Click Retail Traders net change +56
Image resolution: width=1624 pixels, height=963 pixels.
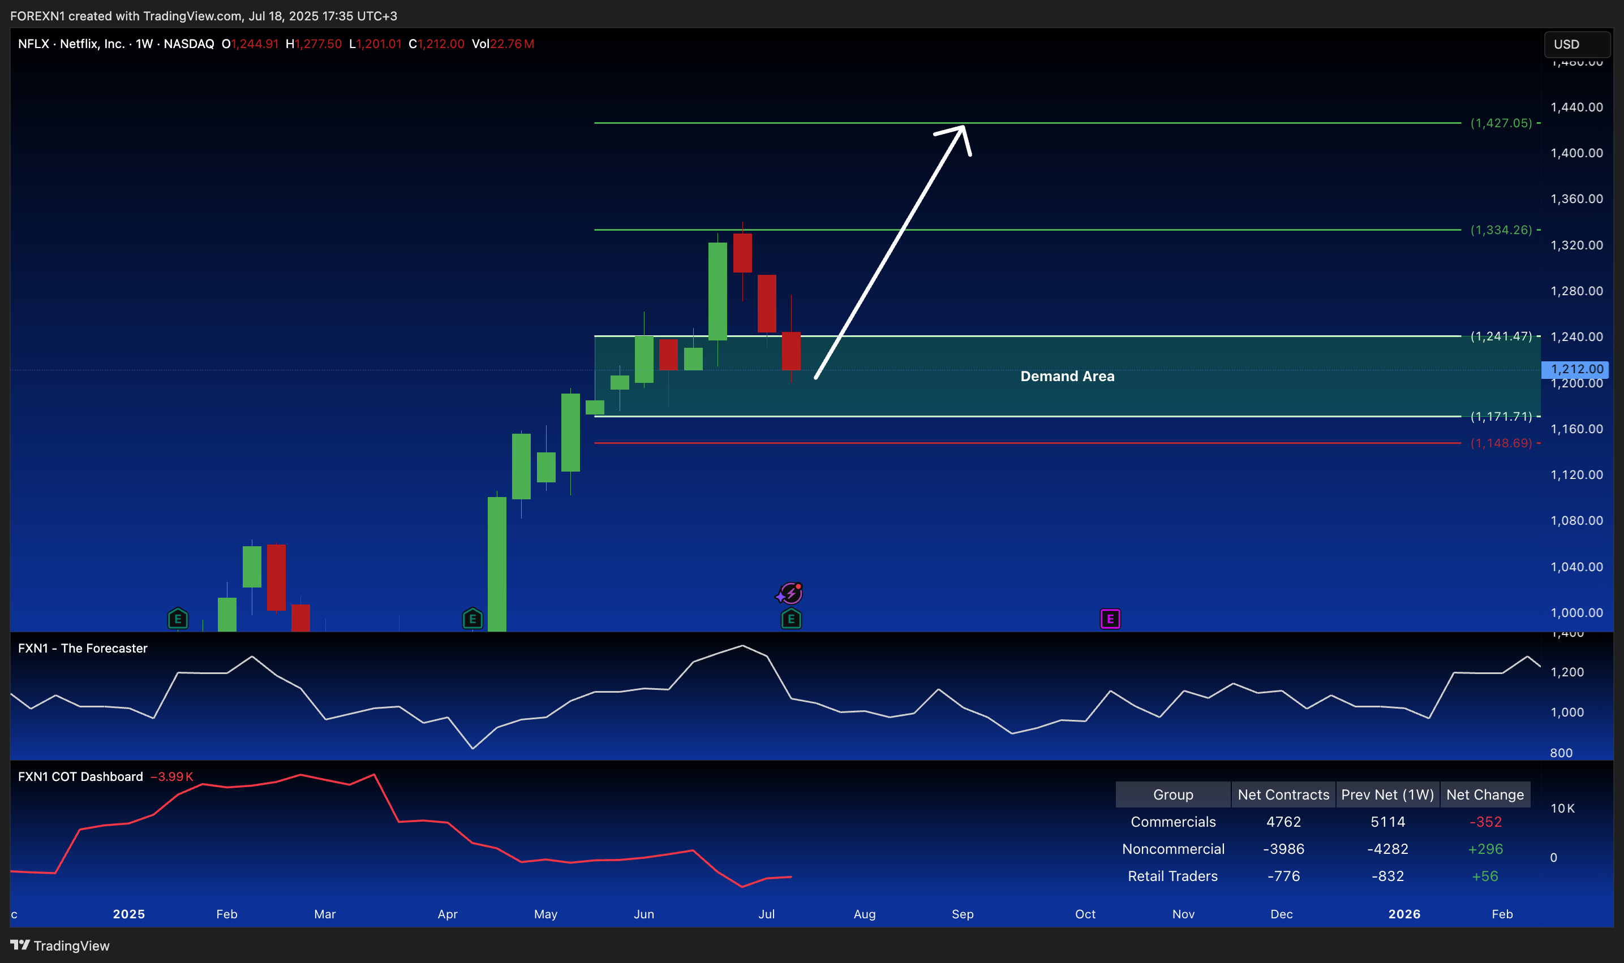click(x=1485, y=876)
